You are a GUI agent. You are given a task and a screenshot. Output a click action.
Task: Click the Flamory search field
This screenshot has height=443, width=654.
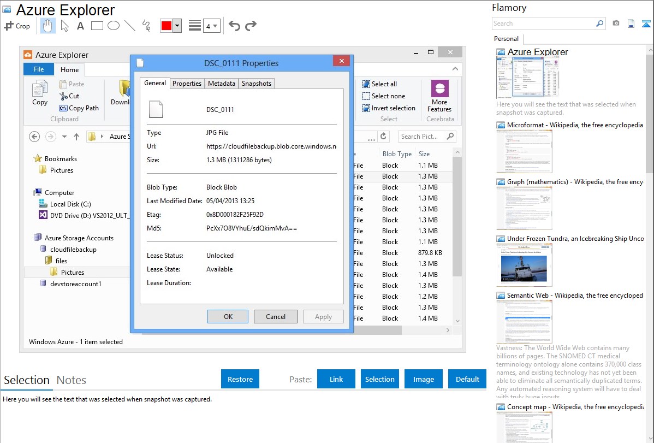(544, 23)
